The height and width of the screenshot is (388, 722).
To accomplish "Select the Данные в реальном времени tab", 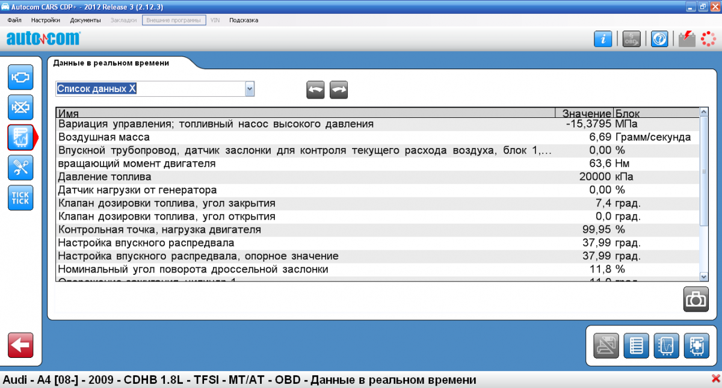I will click(111, 63).
